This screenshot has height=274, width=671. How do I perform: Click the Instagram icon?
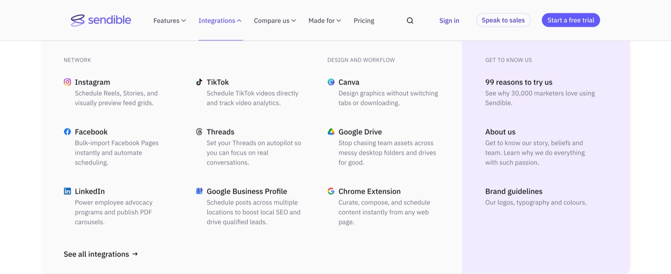click(x=67, y=82)
